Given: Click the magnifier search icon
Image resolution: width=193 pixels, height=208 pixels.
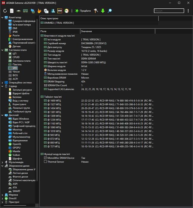Looking at the screenshot, I should (x=110, y=11).
